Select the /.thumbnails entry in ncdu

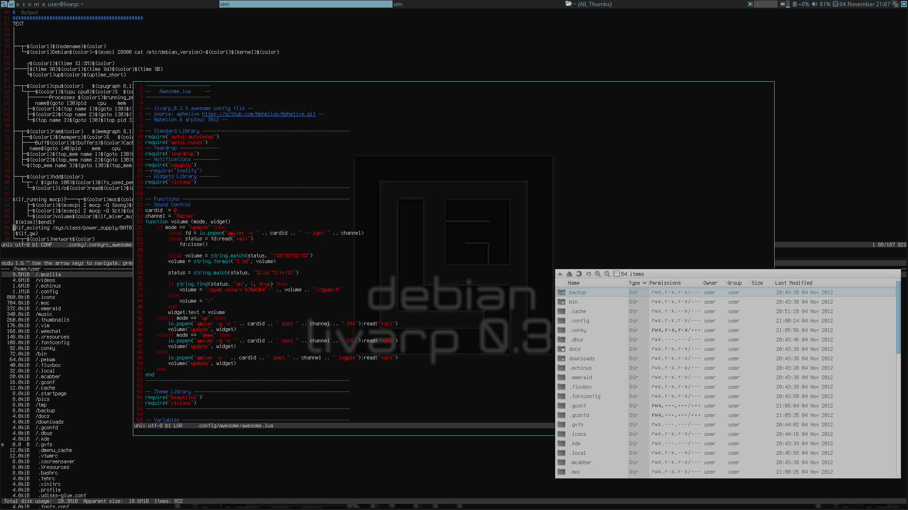pos(52,320)
